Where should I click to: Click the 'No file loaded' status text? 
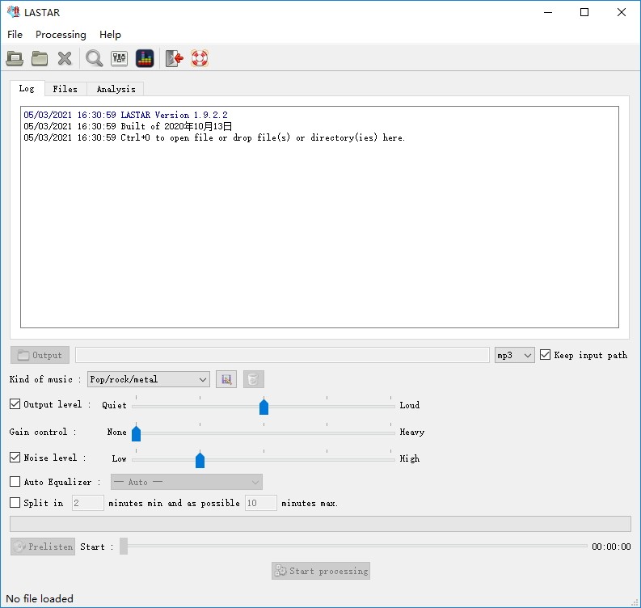point(40,598)
